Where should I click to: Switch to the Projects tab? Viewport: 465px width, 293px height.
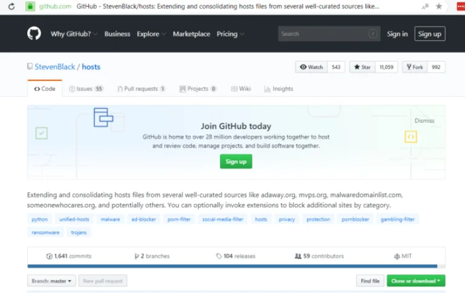(x=198, y=88)
